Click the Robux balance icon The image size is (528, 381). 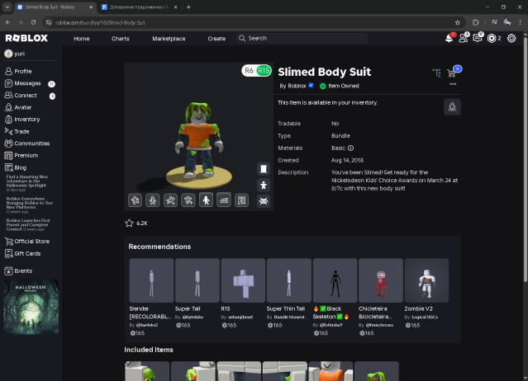(492, 38)
